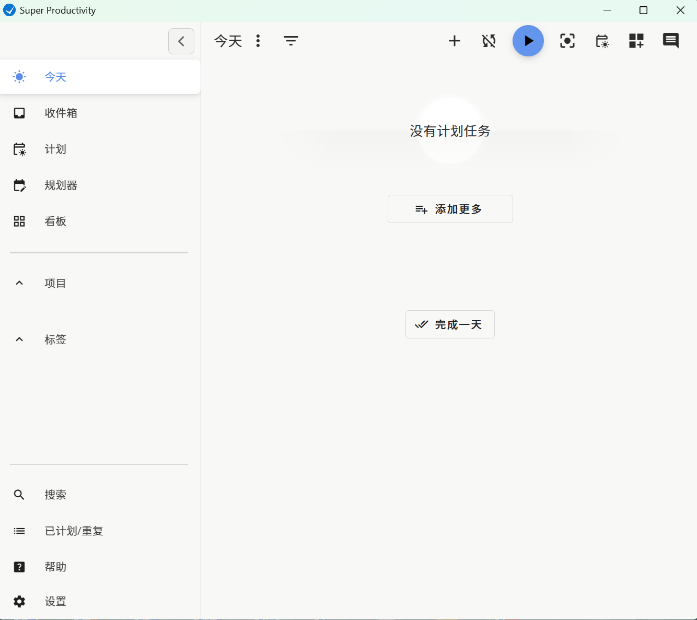697x620 pixels.
Task: Open the schedule calendar icon in toolbar
Action: click(602, 41)
